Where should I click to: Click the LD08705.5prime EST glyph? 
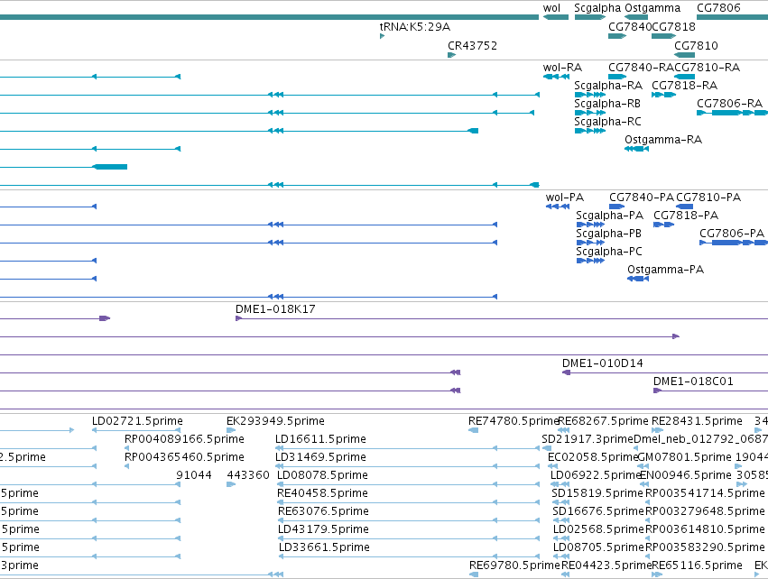pyautogui.click(x=562, y=556)
